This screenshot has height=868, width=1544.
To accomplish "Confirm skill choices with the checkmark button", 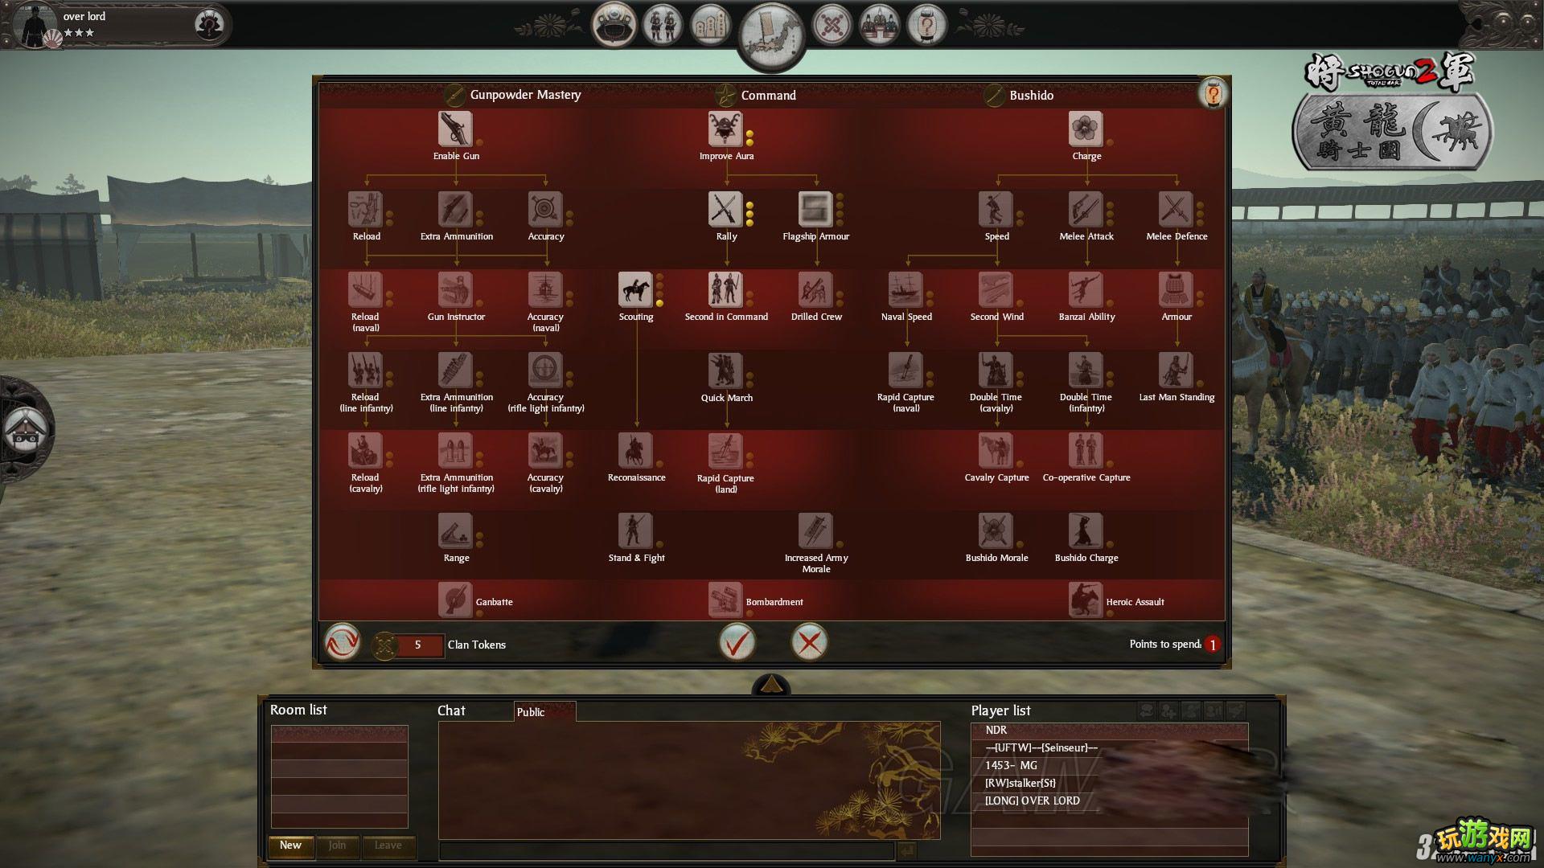I will (737, 642).
